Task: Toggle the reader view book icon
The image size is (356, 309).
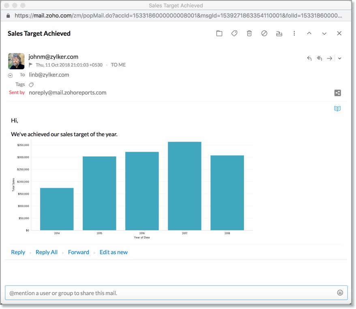Action: (337, 109)
